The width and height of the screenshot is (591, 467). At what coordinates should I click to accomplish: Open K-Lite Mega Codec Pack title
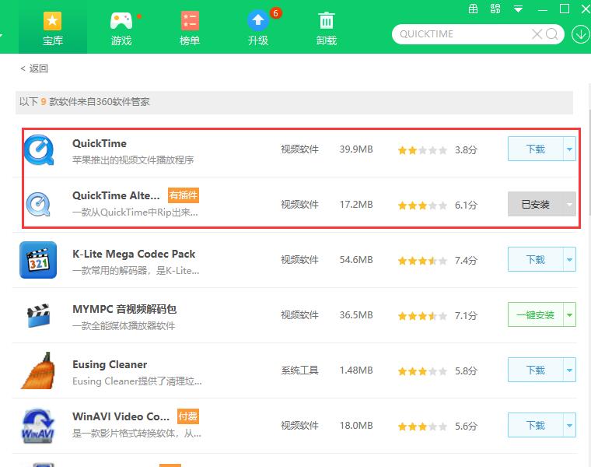(x=134, y=254)
